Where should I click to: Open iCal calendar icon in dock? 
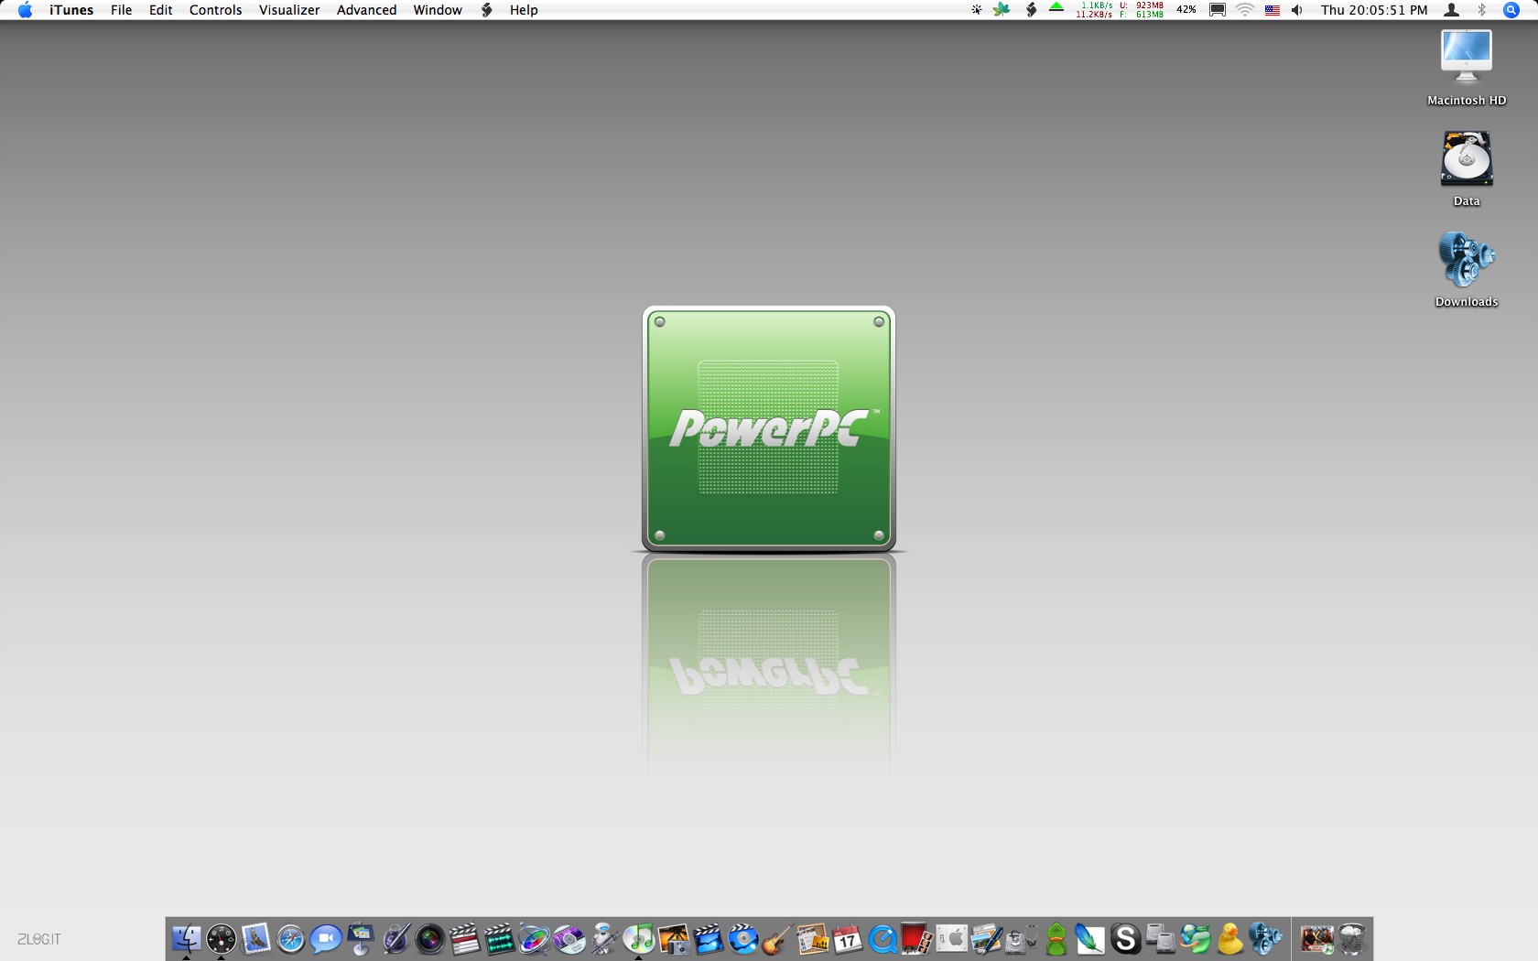[x=847, y=939]
